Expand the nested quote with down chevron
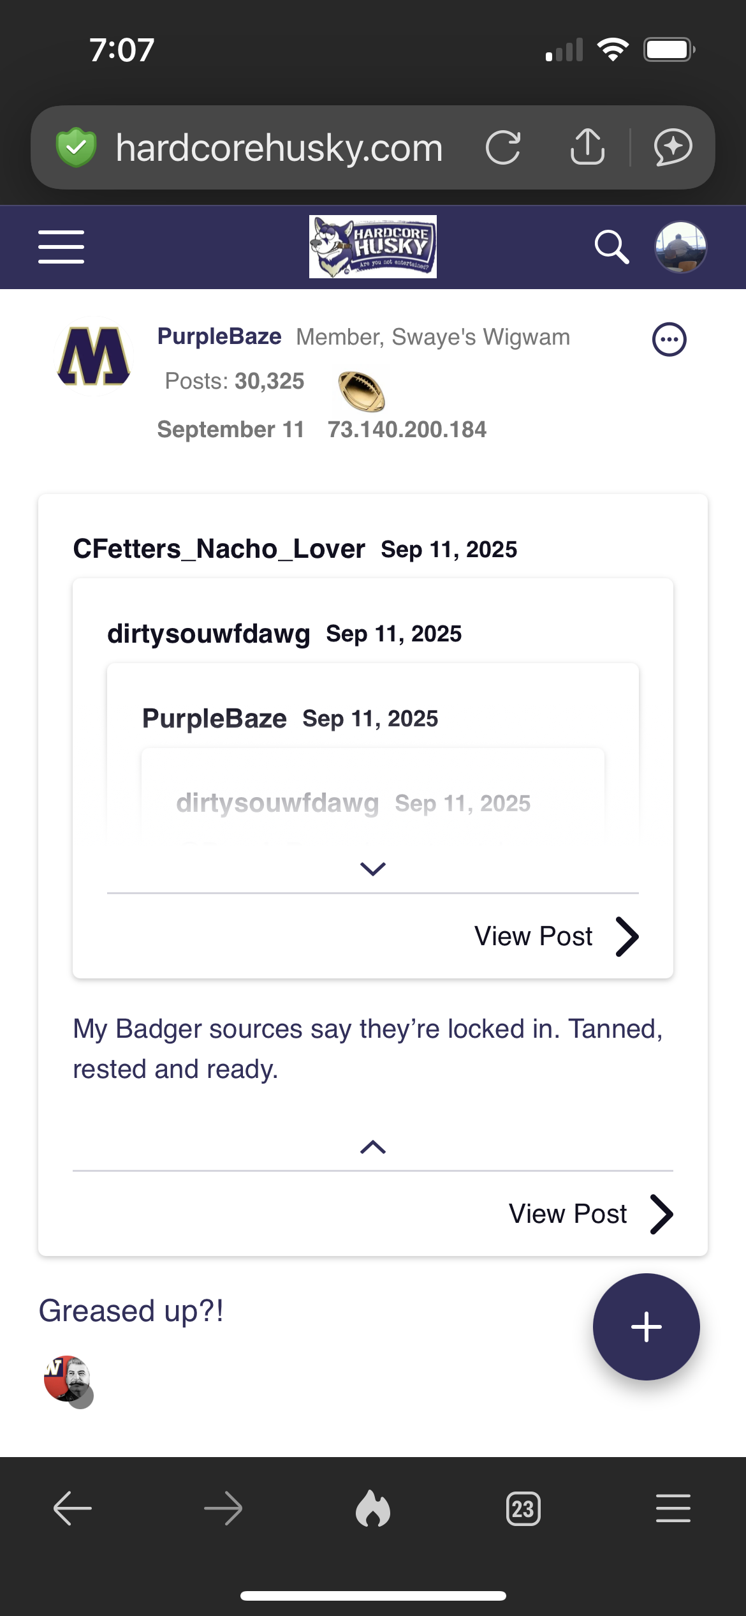 (x=373, y=869)
